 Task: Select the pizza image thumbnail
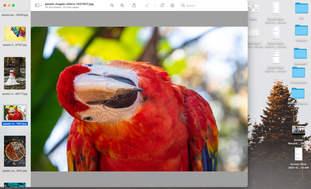pos(15,151)
